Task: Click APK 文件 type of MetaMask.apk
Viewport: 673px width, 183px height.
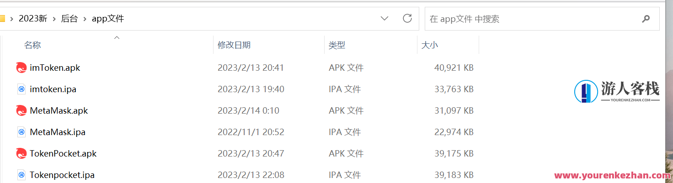Action: (346, 110)
